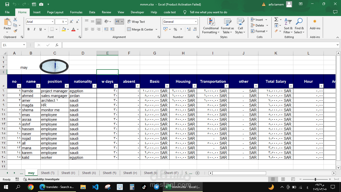Open the Developer tab
The height and width of the screenshot is (192, 341).
click(137, 12)
